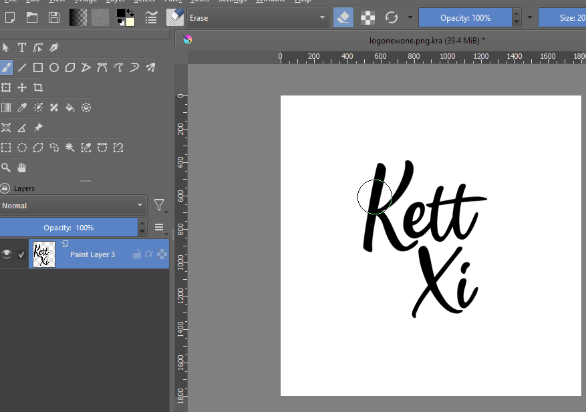The height and width of the screenshot is (412, 586).
Task: Open the brush presets chooser
Action: [x=175, y=18]
